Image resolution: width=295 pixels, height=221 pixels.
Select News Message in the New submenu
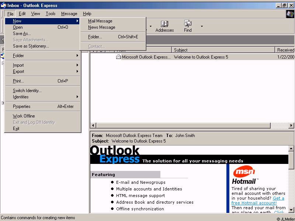101,27
